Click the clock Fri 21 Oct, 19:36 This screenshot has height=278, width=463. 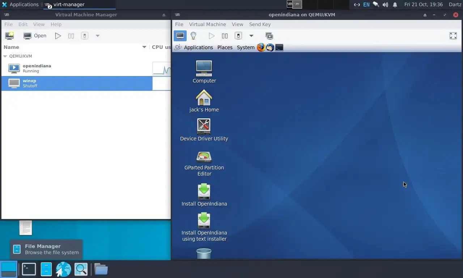(424, 4)
